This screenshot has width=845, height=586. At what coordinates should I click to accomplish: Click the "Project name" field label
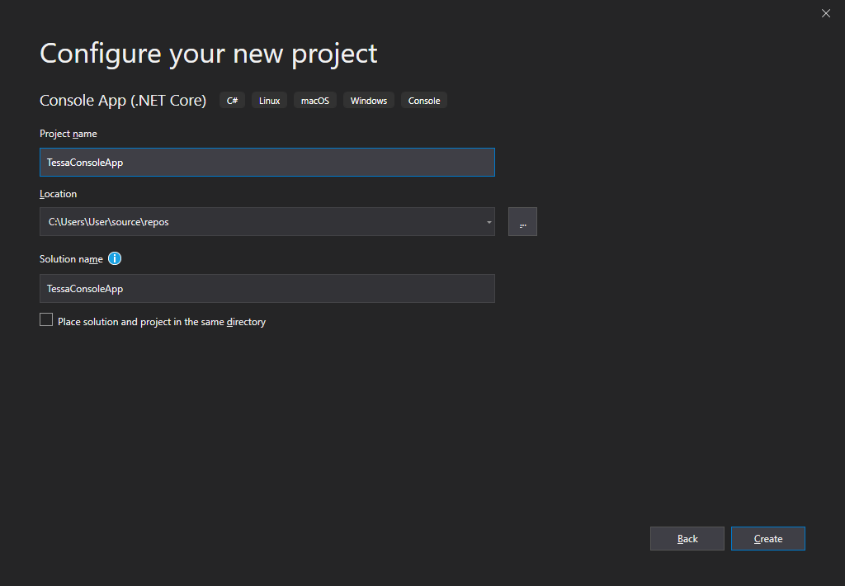tap(68, 134)
